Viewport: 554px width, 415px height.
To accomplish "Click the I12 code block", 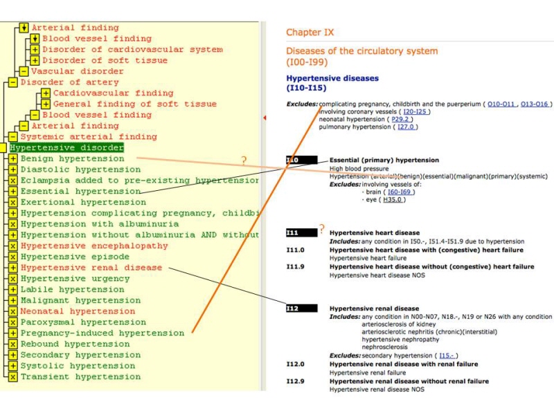I will pos(302,308).
